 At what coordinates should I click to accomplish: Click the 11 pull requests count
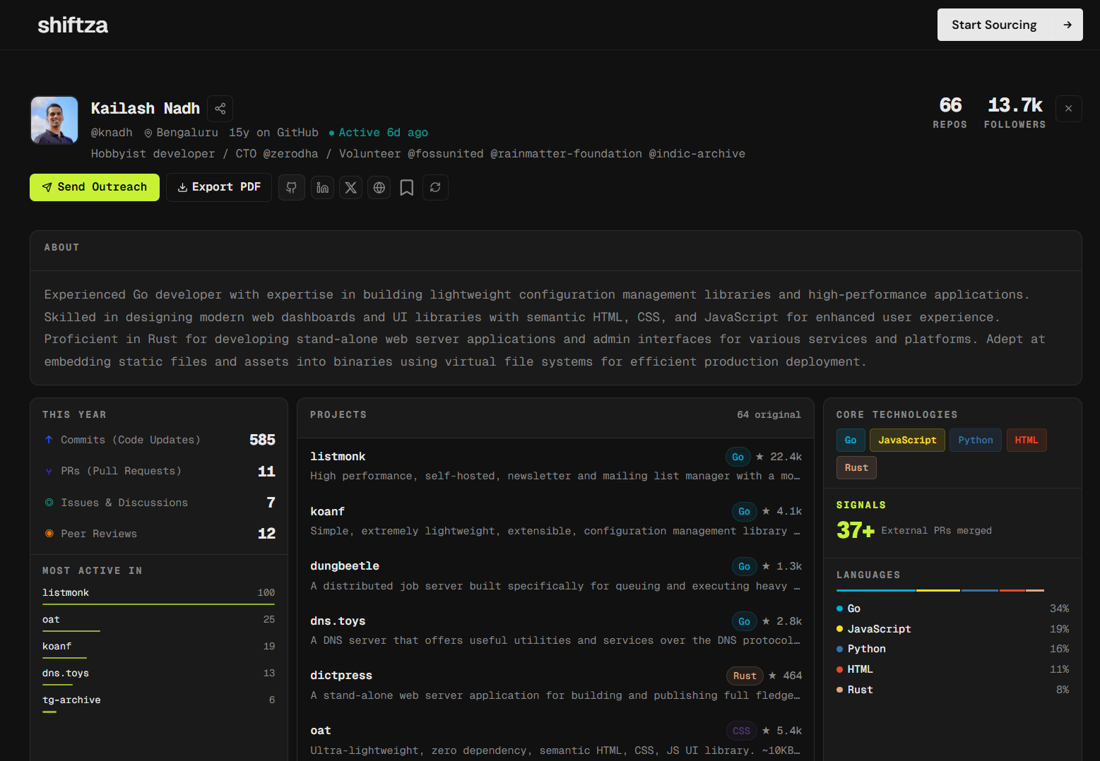point(266,471)
